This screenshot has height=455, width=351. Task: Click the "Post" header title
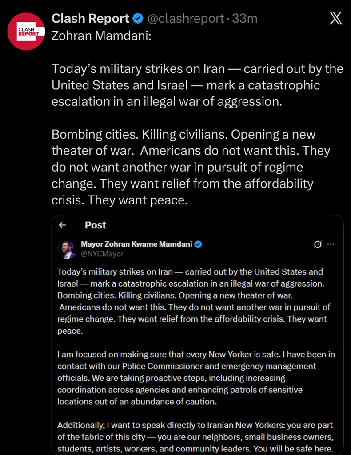point(96,225)
